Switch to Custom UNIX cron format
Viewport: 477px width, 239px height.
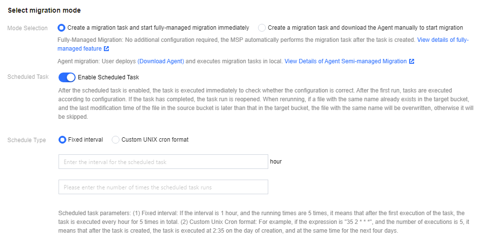click(x=116, y=140)
